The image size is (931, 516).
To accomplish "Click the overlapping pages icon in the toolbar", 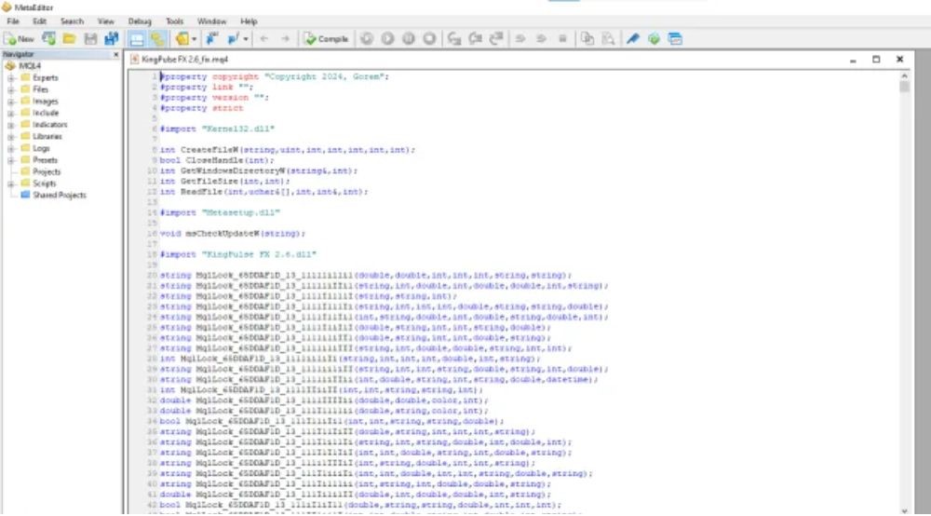I will 587,38.
